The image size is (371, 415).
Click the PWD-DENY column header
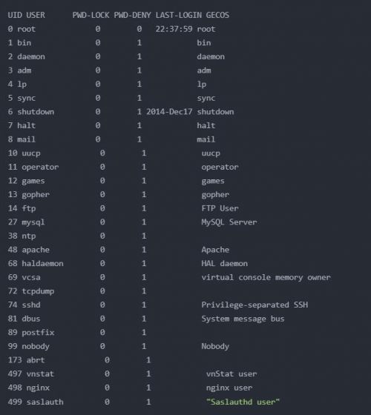pyautogui.click(x=133, y=15)
